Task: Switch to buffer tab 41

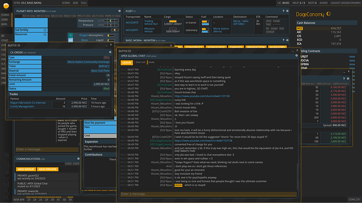Action: [x=58, y=199]
